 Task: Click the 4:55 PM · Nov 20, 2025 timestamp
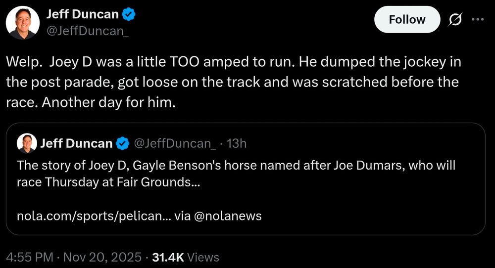pyautogui.click(x=74, y=257)
